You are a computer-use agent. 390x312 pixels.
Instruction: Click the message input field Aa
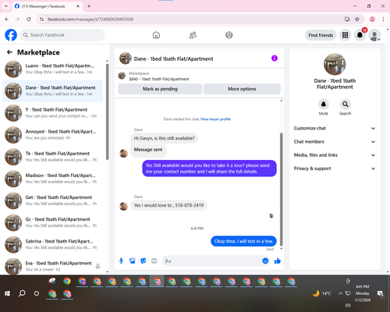click(x=212, y=261)
